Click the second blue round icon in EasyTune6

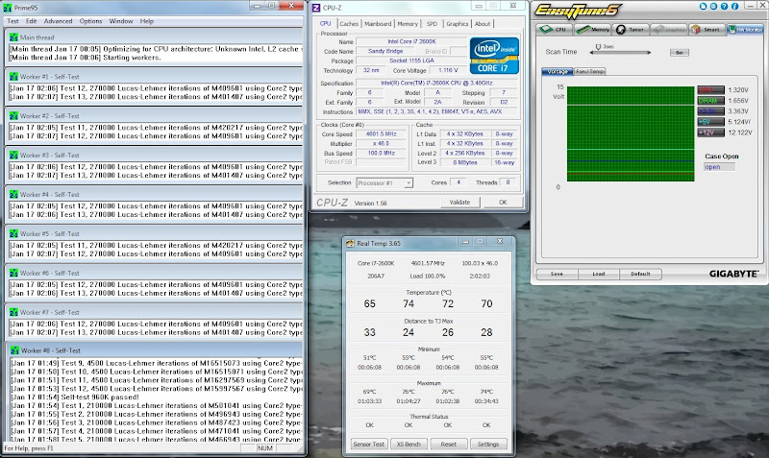coord(713,7)
